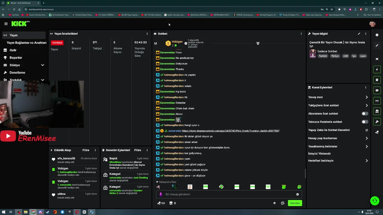This screenshot has height=215, width=383.
Task: Click the YAYINDA live badge
Action: pos(57,43)
